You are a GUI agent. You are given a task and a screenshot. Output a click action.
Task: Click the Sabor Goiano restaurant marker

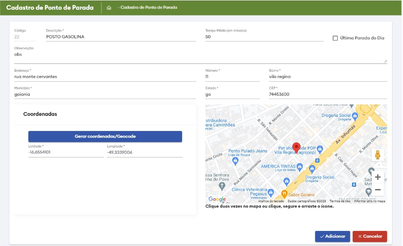click(284, 193)
